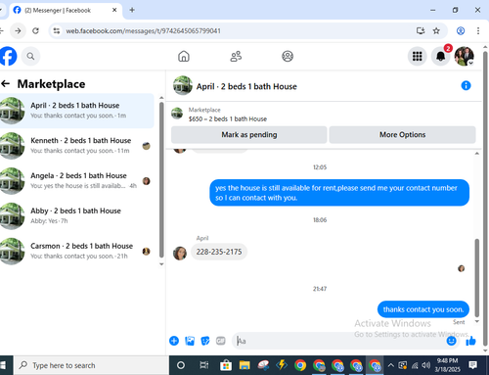The height and width of the screenshot is (375, 489).
Task: Click the 'yes the house is still available' message
Action: 339,193
